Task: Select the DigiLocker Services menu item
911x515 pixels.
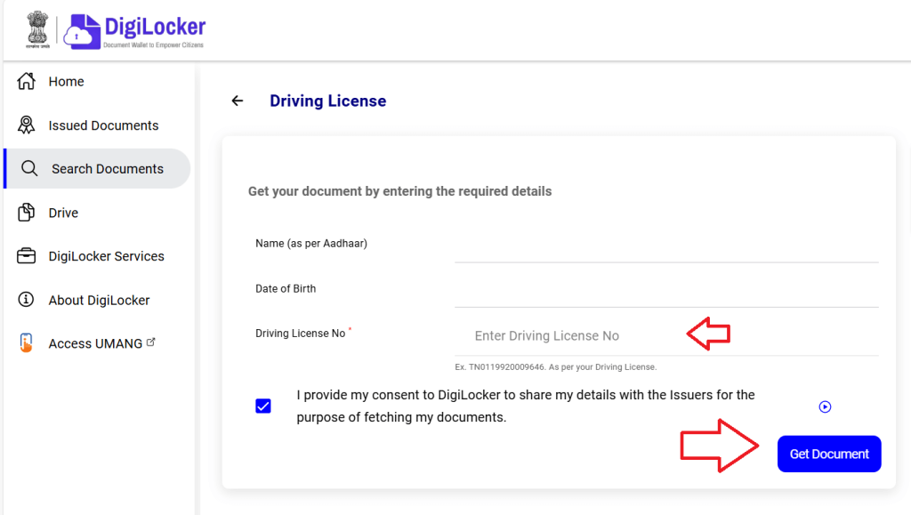Action: click(x=106, y=256)
